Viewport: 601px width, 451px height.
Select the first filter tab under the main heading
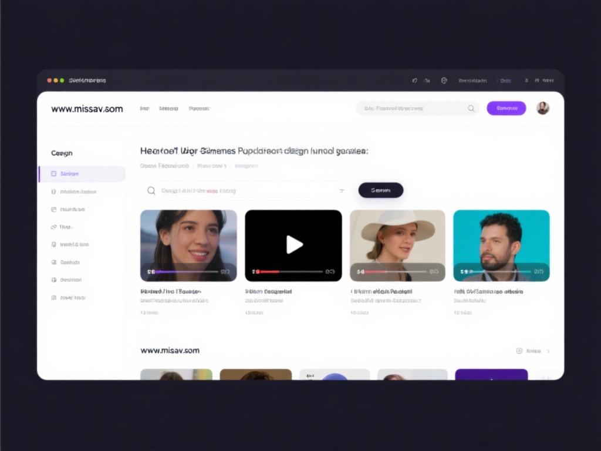[164, 166]
